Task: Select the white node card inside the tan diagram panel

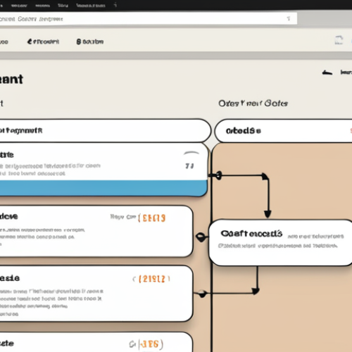Action: tap(280, 243)
